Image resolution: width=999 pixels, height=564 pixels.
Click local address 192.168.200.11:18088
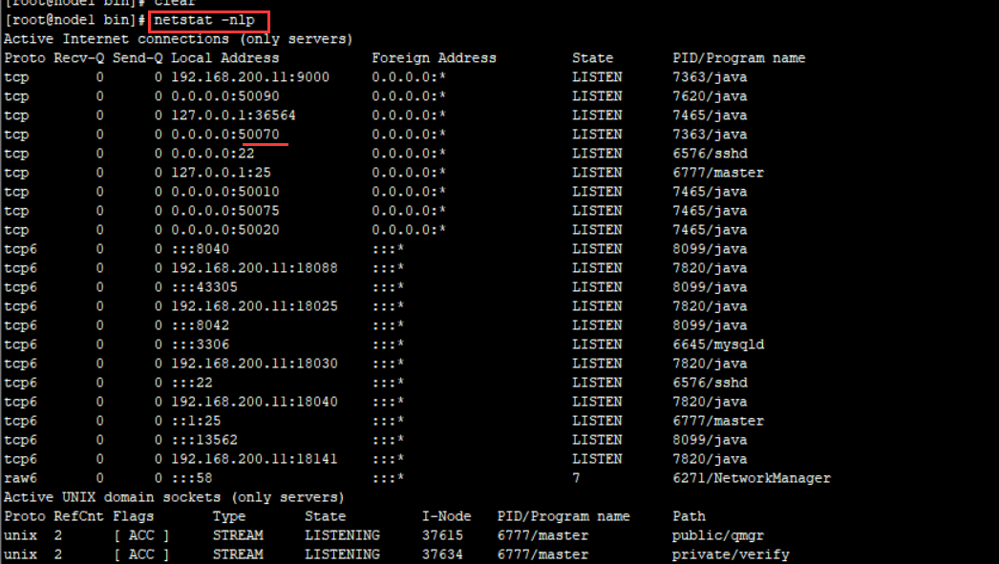pyautogui.click(x=254, y=268)
